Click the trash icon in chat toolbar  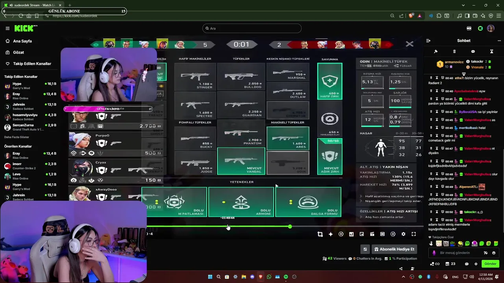click(x=454, y=51)
